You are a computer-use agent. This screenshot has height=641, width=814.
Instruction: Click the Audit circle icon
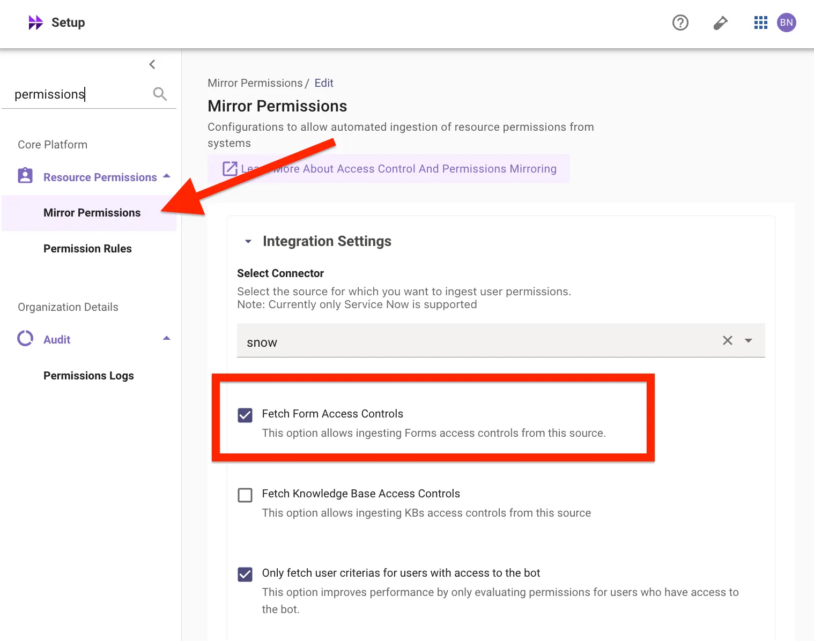point(25,339)
